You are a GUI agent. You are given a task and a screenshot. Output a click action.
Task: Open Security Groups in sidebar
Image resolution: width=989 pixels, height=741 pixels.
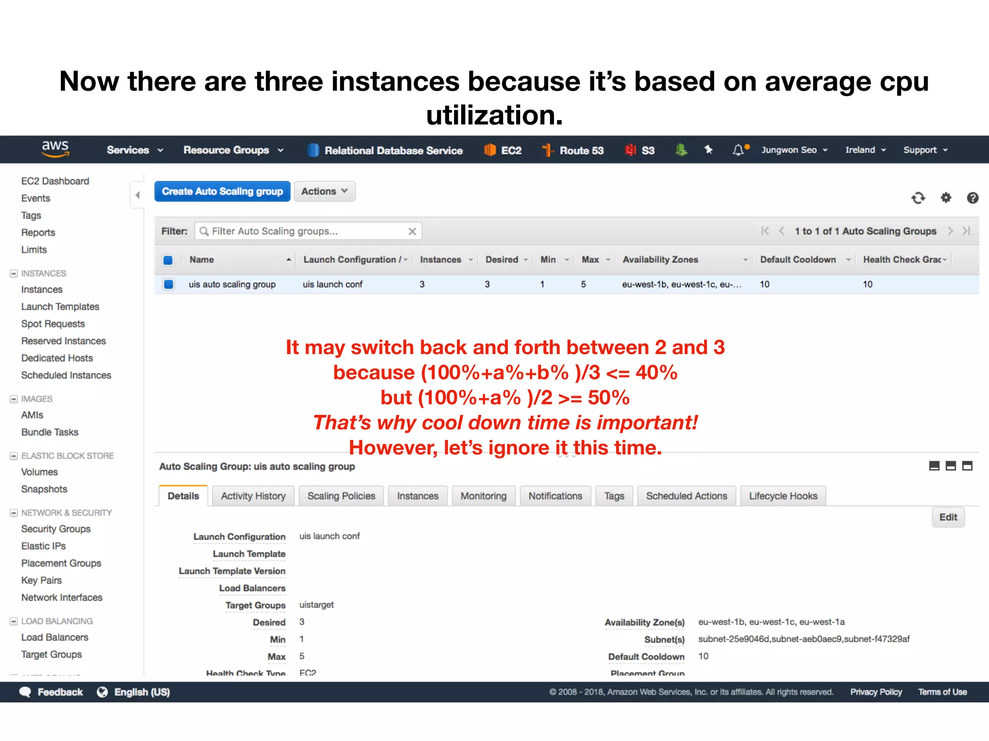56,529
